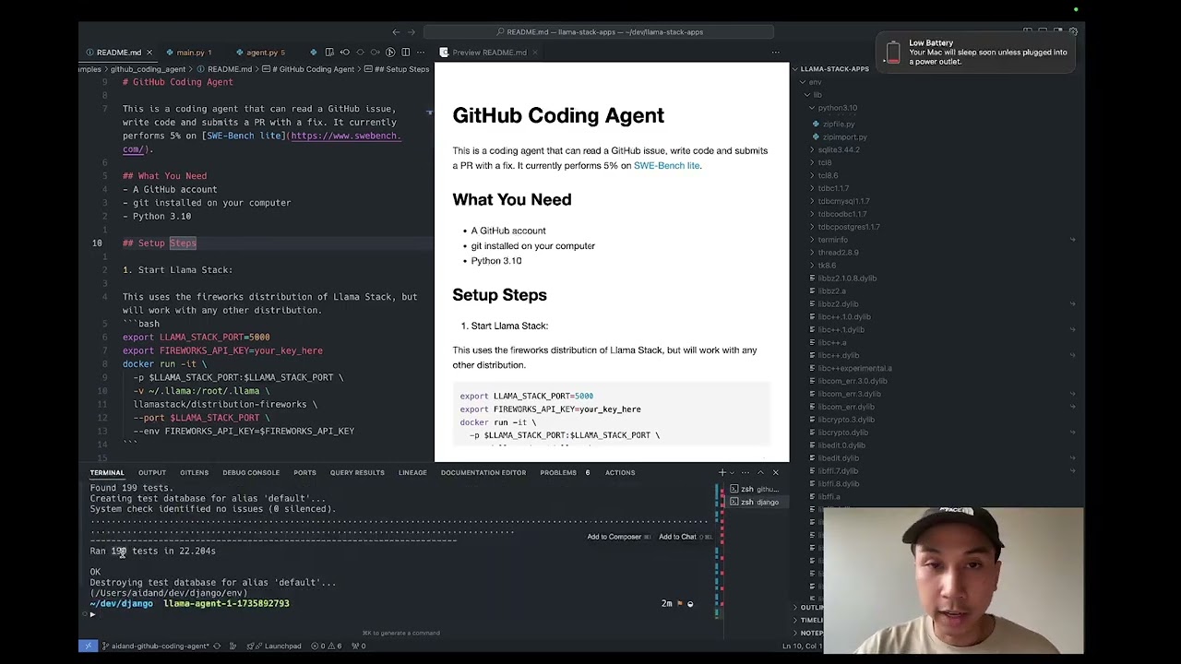Expand the tk8.6 folder

click(x=812, y=266)
